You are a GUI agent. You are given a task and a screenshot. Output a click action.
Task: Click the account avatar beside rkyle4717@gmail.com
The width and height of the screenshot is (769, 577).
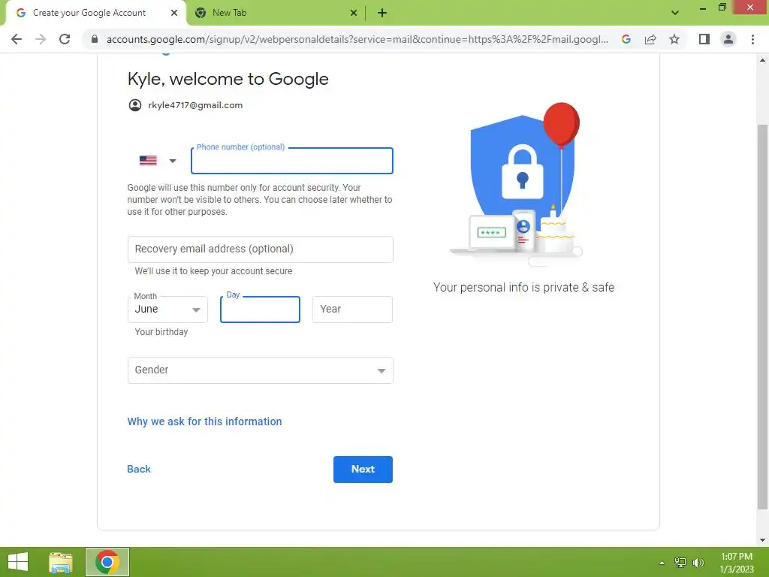tap(135, 105)
